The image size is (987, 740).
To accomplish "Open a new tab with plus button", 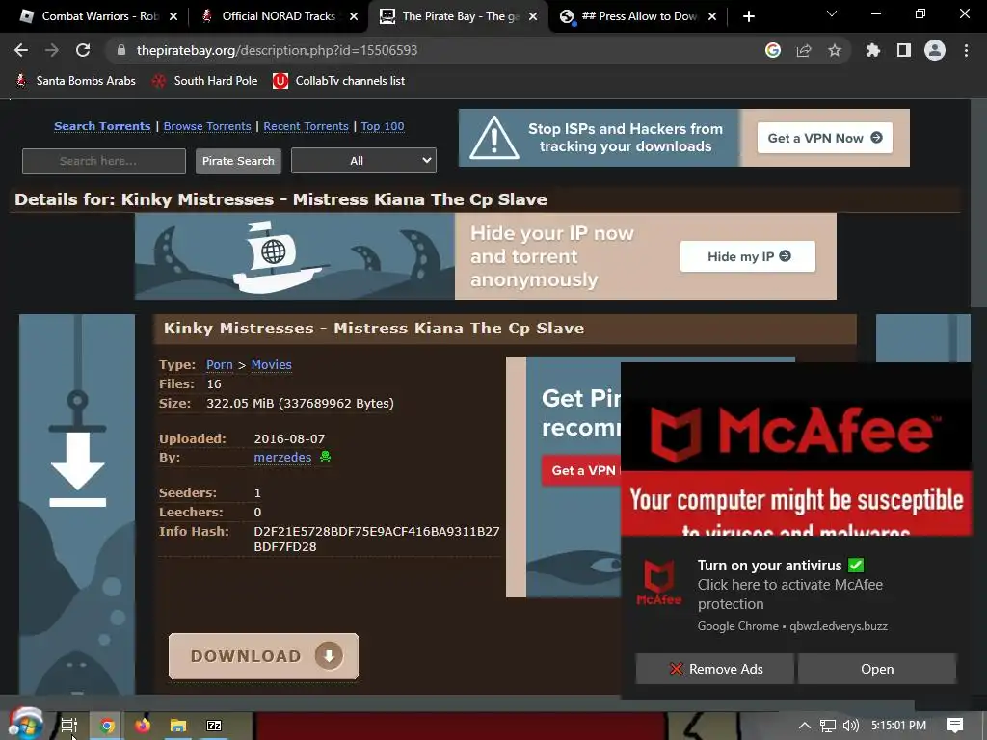I will (748, 16).
